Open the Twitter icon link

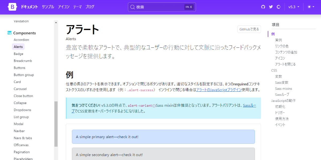point(271,7)
